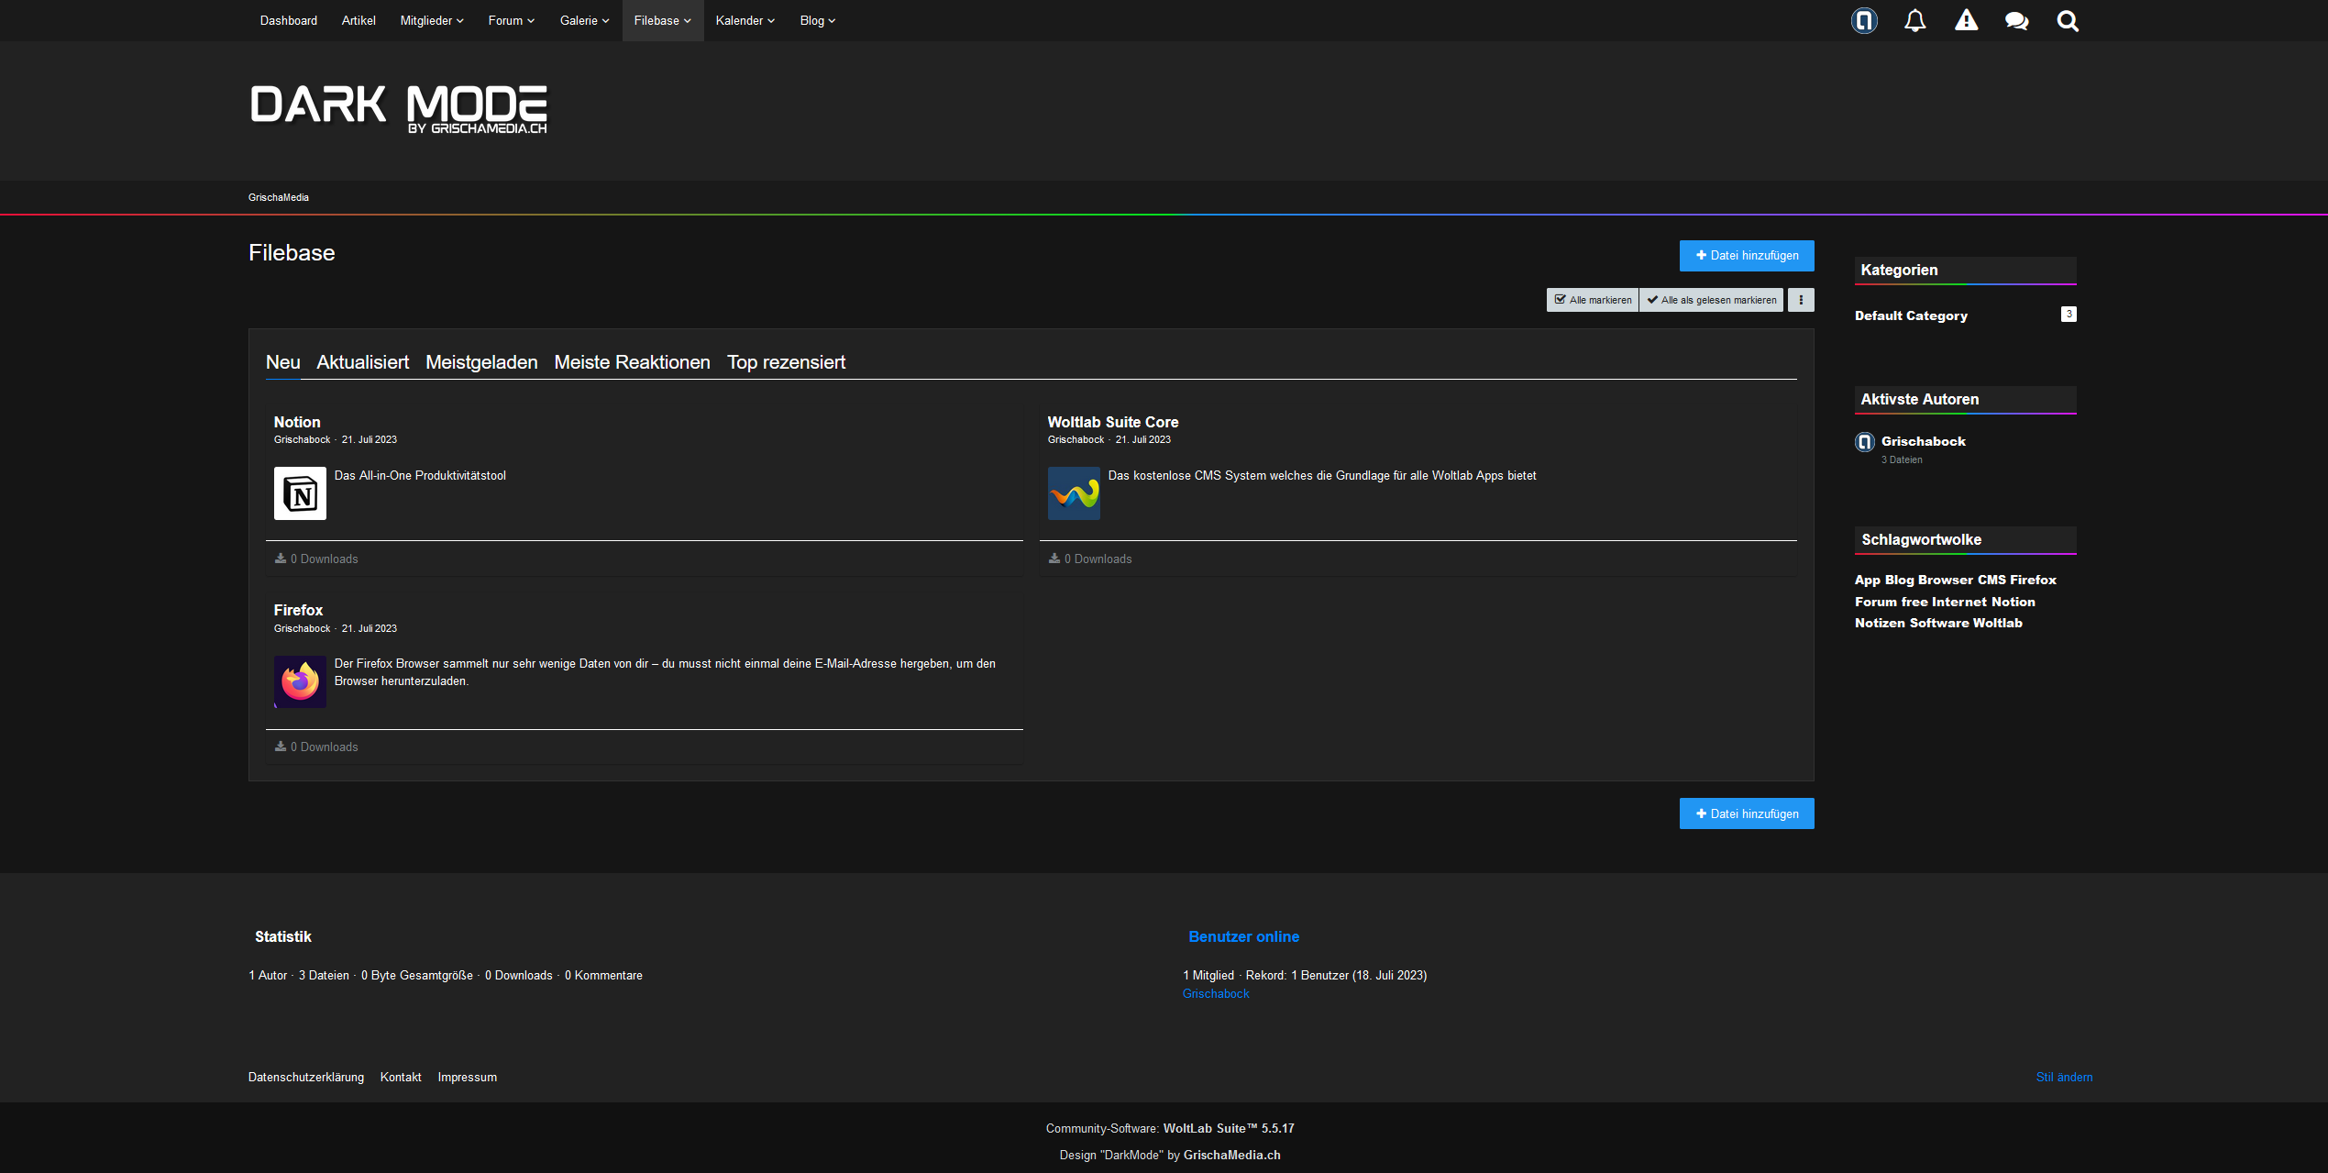This screenshot has width=2328, height=1173.
Task: Open Default Category in Kategorien
Action: coord(1911,315)
